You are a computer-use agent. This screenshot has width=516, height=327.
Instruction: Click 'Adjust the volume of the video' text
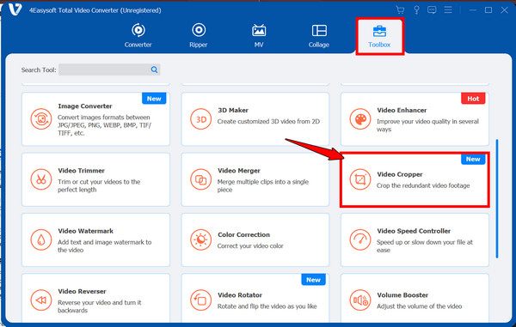(420, 306)
